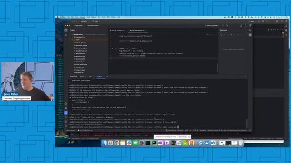Close the uml_sequence.py editor tab
This screenshot has width=291, height=163.
[x=146, y=30]
